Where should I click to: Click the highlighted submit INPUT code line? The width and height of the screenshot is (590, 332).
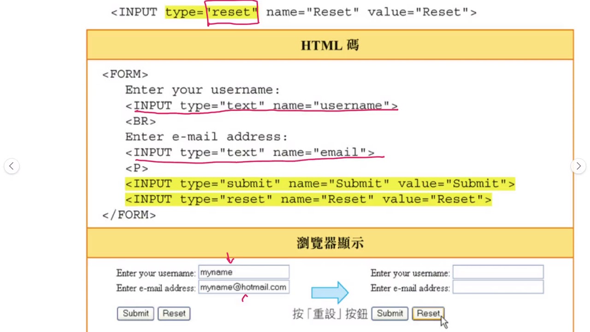tap(319, 184)
